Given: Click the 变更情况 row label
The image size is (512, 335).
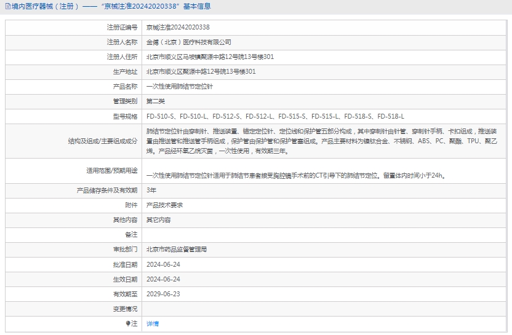Looking at the screenshot, I should pyautogui.click(x=125, y=309).
